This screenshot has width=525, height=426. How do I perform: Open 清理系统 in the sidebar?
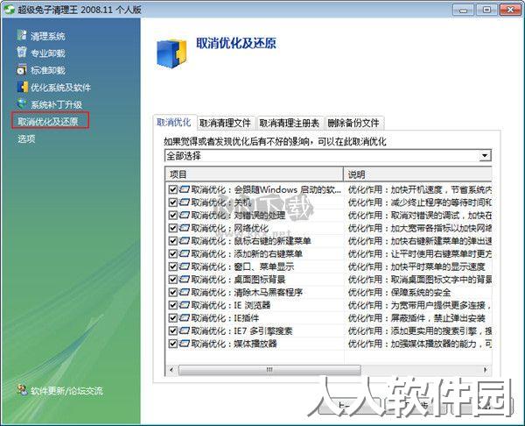[x=47, y=36]
